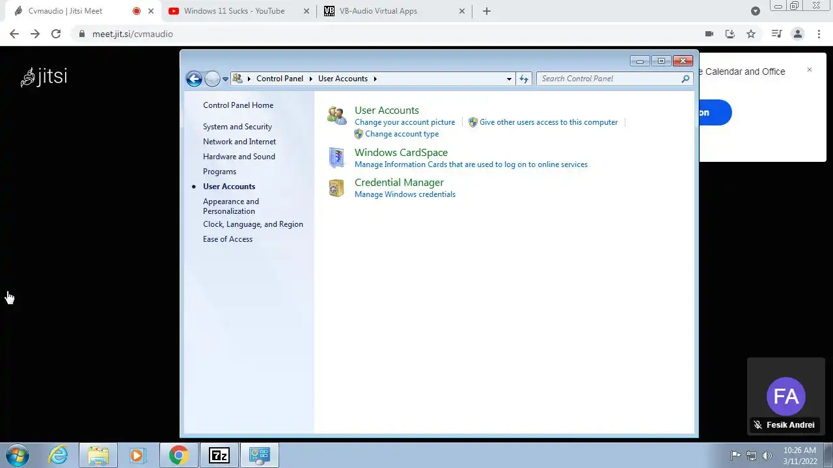833x468 pixels.
Task: Click the refresh button in Control Panel address bar
Action: click(x=524, y=79)
